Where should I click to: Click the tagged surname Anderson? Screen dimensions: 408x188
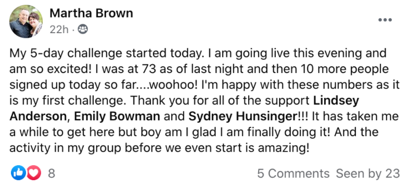coord(38,117)
